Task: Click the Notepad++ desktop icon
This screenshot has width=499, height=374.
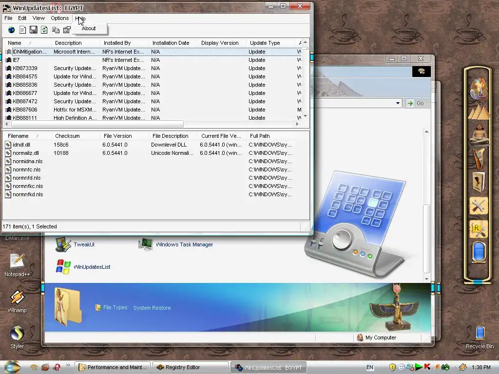Action: (x=17, y=264)
